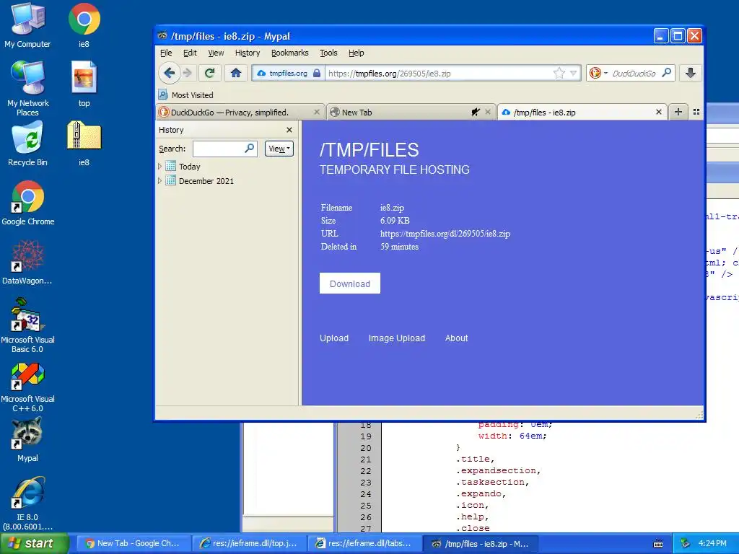Viewport: 739px width, 554px height.
Task: Switch to New Tab - Google Chrome taskbar item
Action: [134, 544]
